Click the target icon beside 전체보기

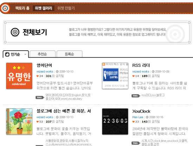tap(15, 32)
